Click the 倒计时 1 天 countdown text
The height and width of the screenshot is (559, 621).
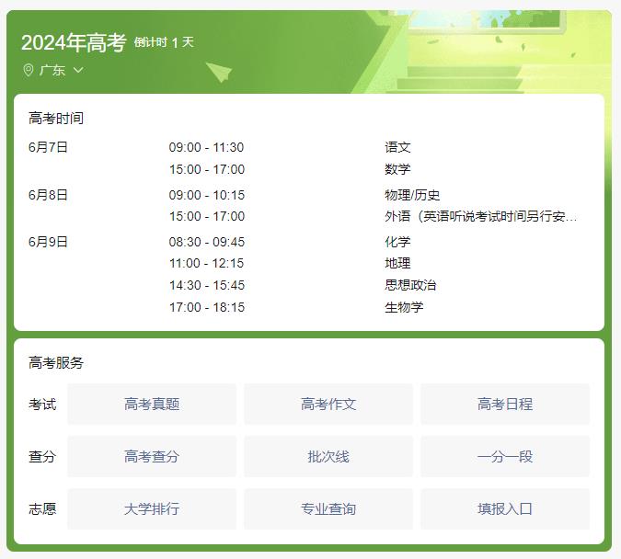click(164, 42)
